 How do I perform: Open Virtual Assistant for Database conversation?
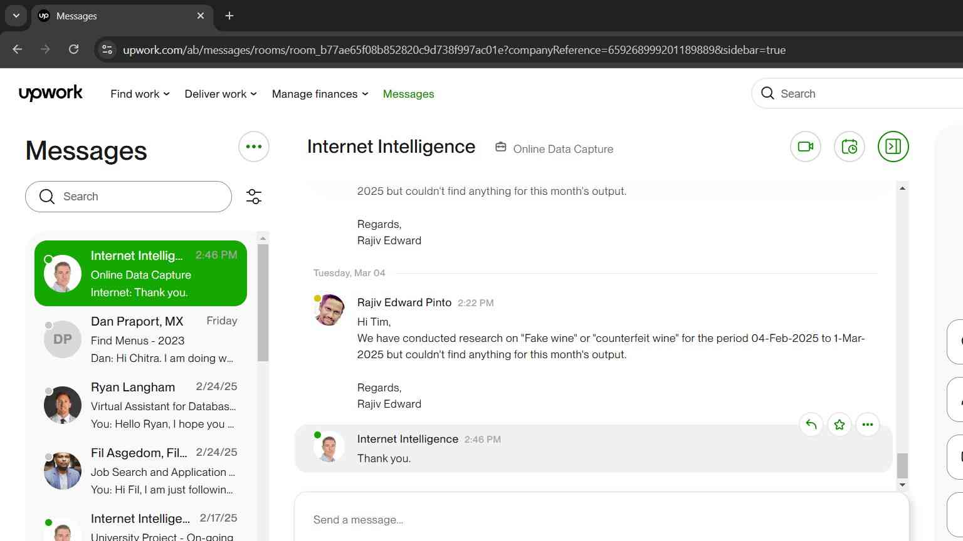[x=140, y=405]
